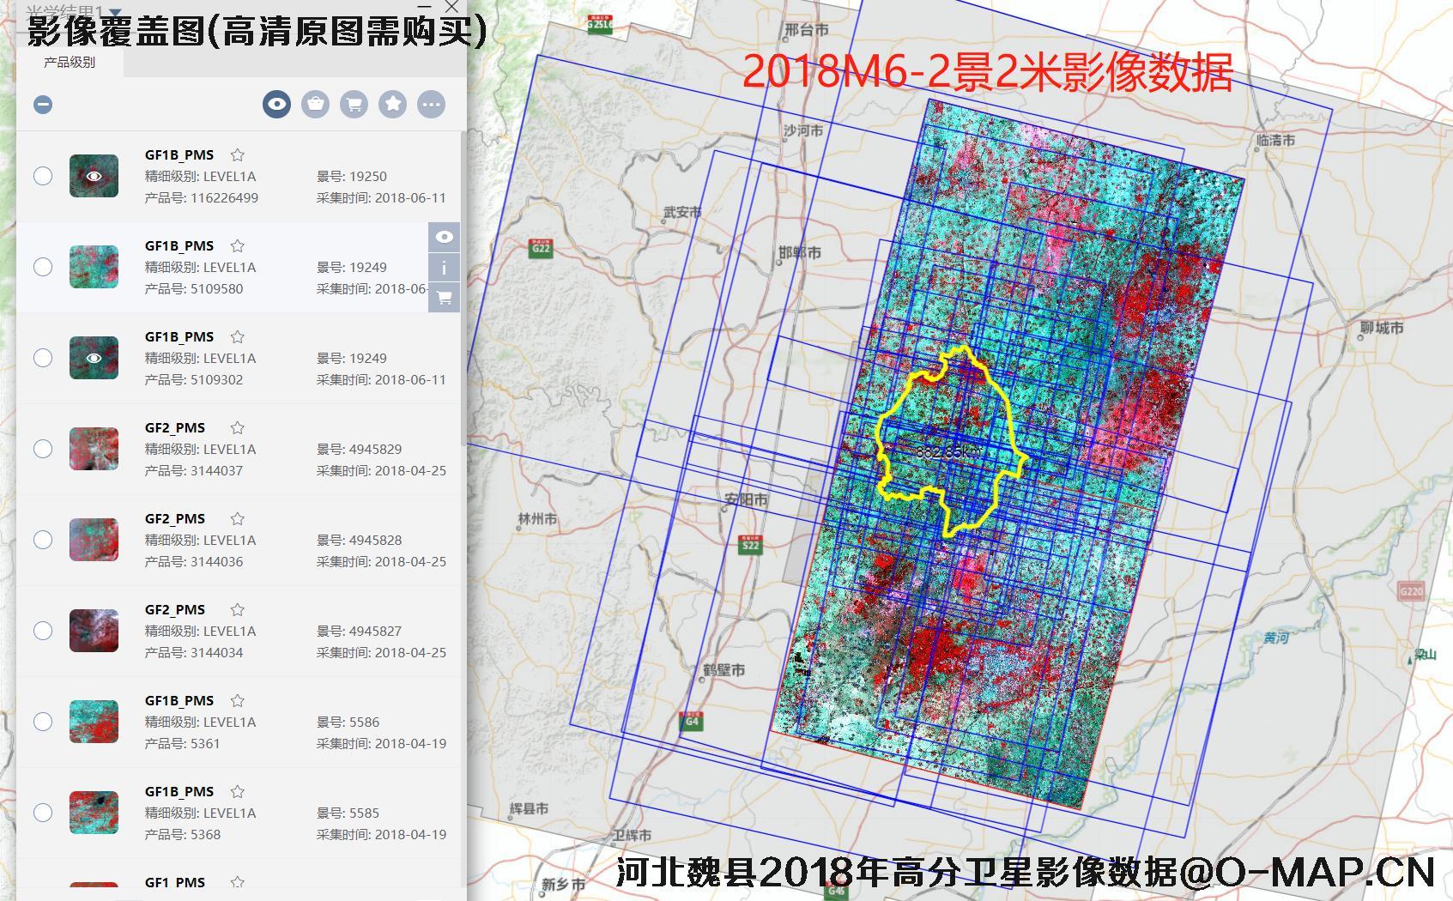Viewport: 1453px width, 901px height.
Task: Select radio for product 5361
Action: 43,722
